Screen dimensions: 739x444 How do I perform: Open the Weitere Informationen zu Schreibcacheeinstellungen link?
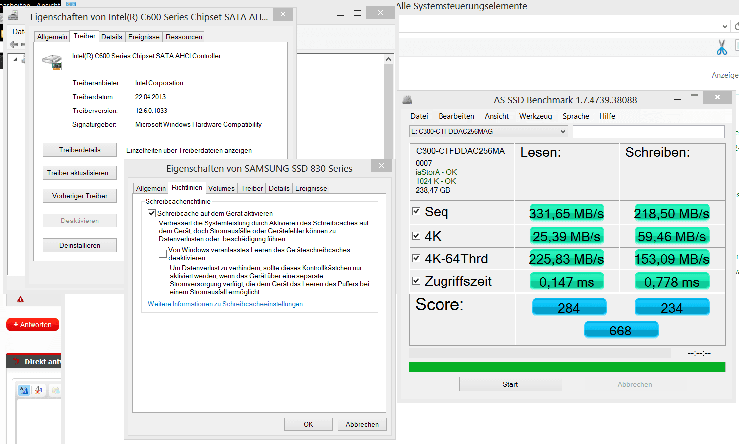click(x=225, y=304)
